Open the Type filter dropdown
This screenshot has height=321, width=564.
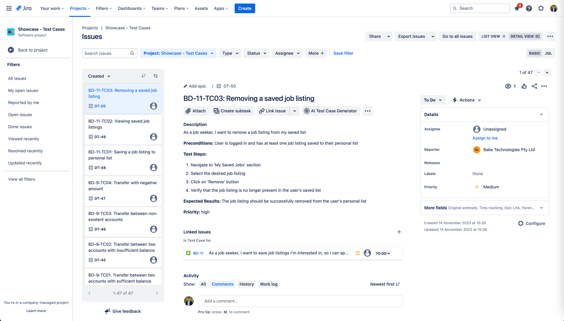[230, 53]
